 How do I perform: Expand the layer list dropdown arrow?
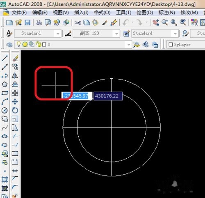point(128,45)
